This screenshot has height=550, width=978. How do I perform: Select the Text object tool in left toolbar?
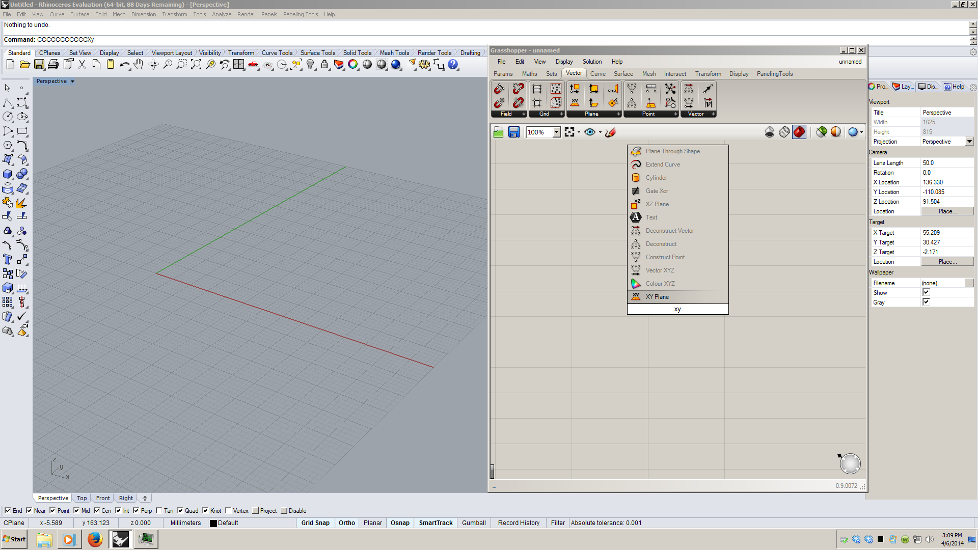[8, 260]
